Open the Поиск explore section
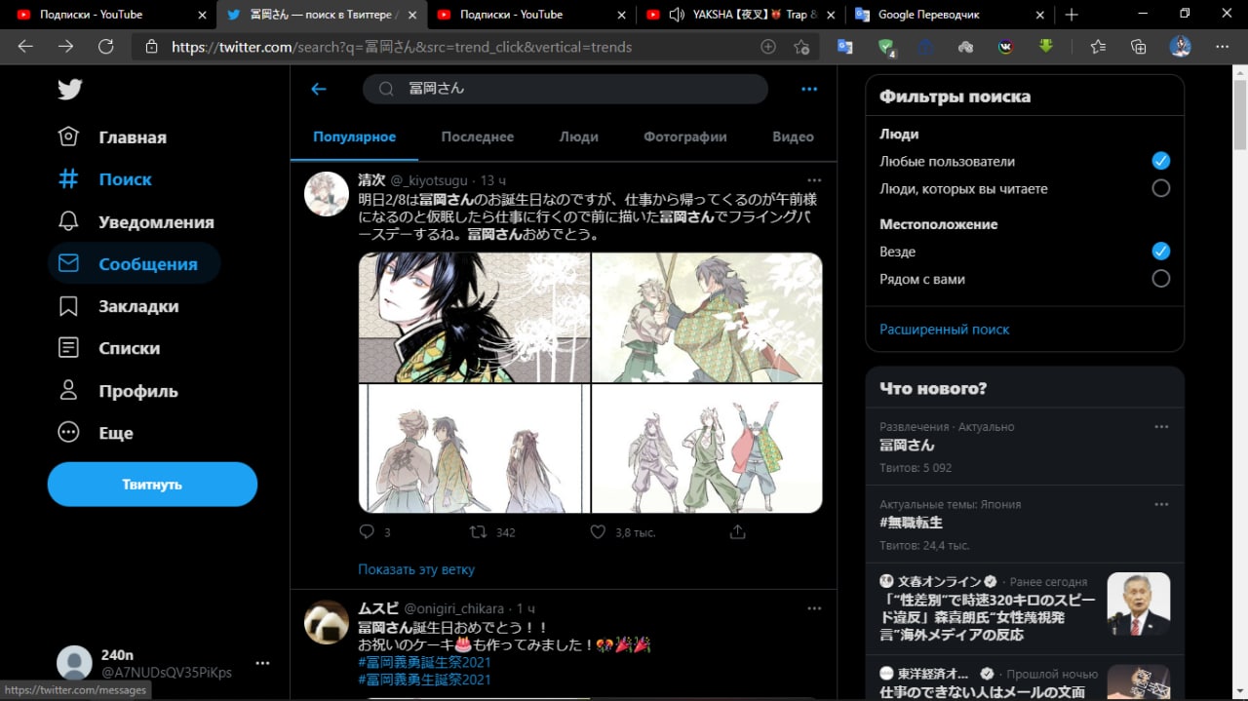Screen dimensions: 1248x701 pos(105,179)
